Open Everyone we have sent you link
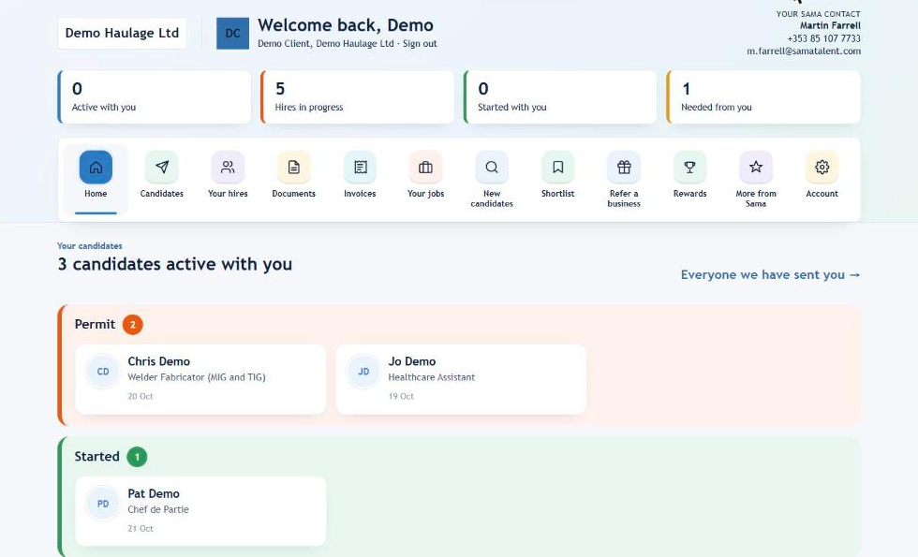Screen dimensions: 918x557 click(770, 275)
